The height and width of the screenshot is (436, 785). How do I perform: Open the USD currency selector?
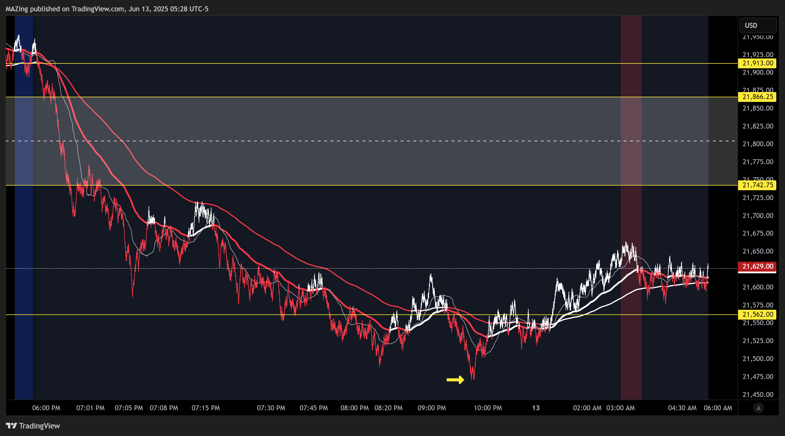(x=758, y=25)
